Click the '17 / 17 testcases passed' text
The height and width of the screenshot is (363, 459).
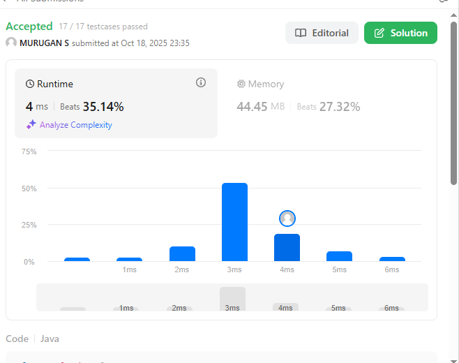pyautogui.click(x=103, y=27)
